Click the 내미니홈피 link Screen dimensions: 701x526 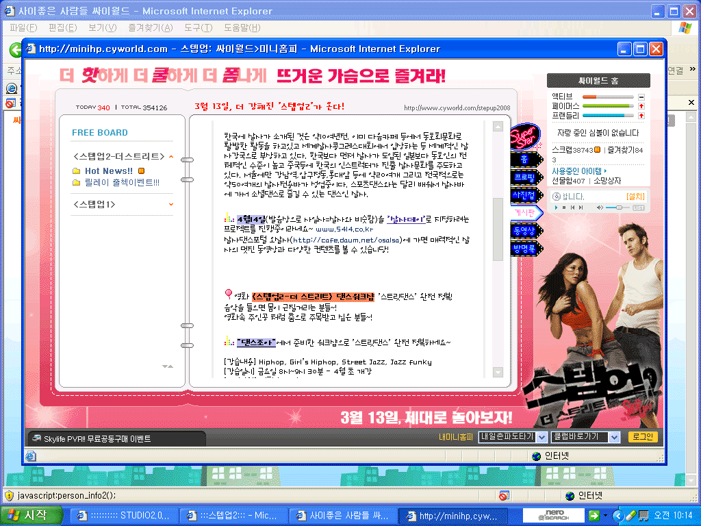(455, 437)
